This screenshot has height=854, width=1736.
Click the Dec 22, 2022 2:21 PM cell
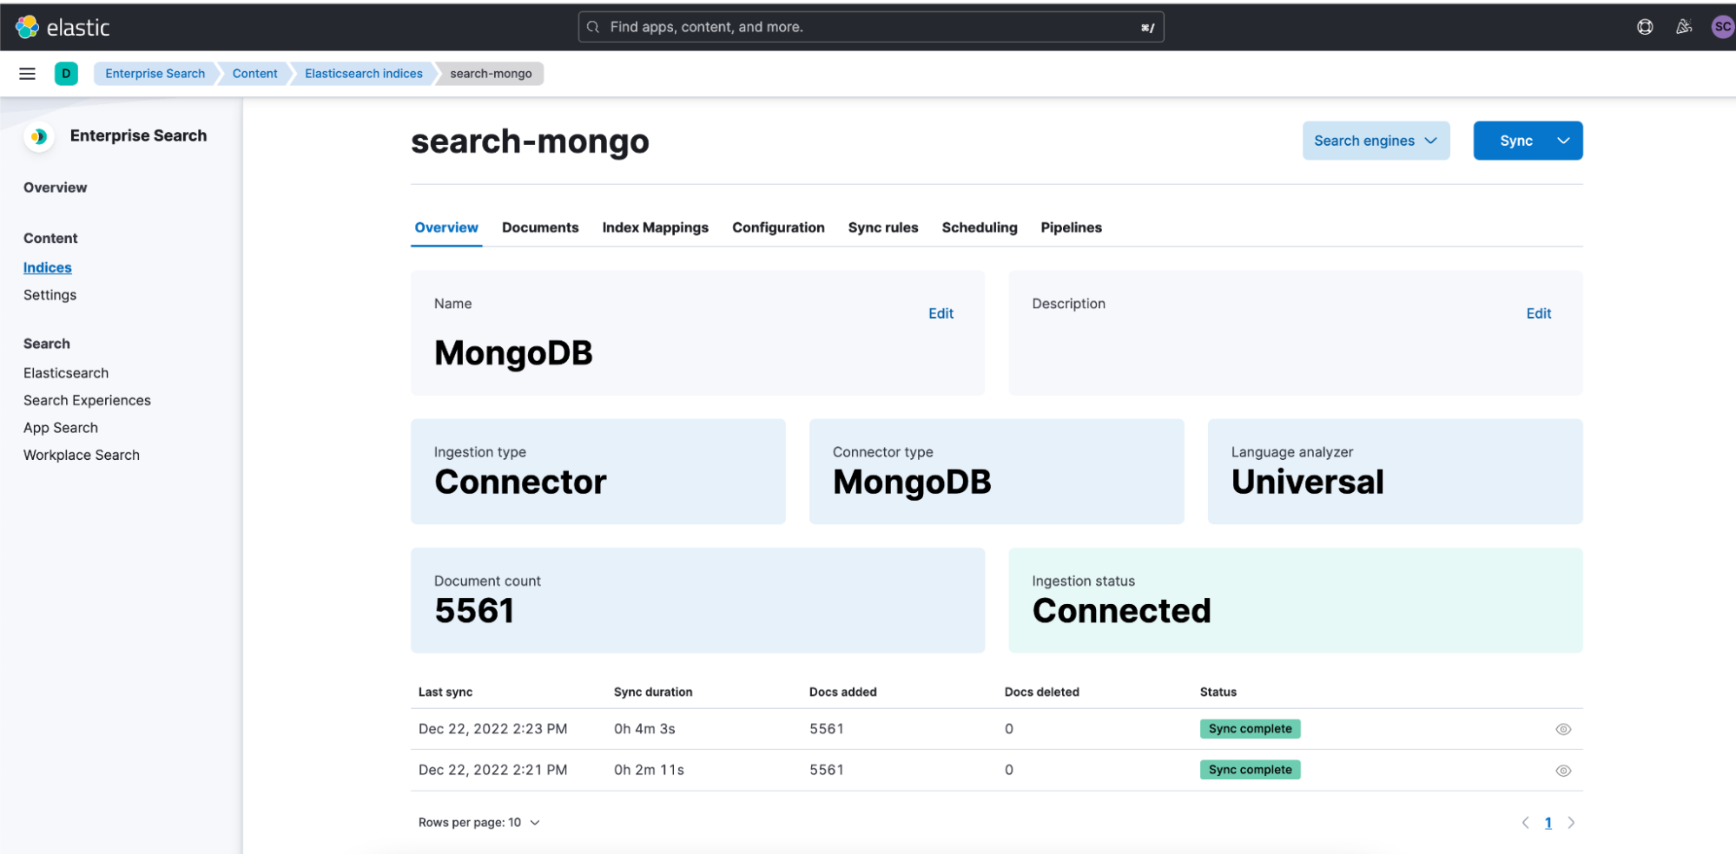point(493,770)
